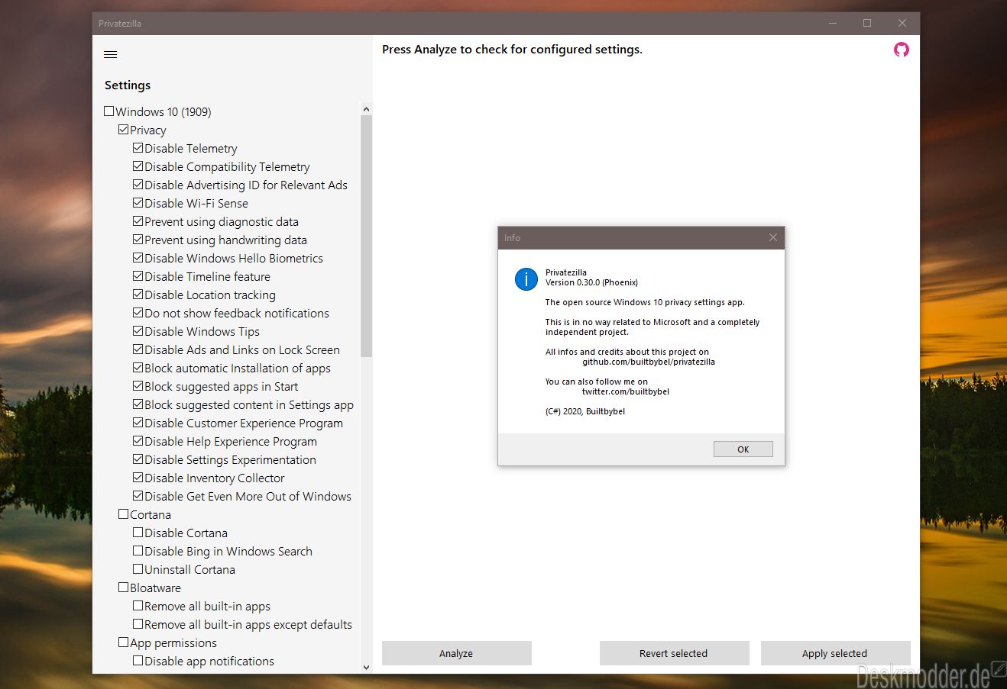Screen dimensions: 1007x689
Task: Check the Bloatware group checkbox
Action: pos(124,588)
